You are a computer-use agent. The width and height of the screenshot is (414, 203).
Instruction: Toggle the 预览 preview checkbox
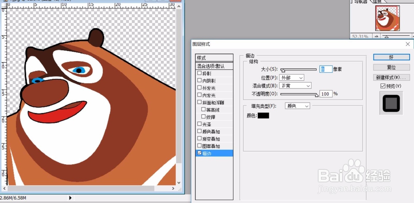pos(383,86)
